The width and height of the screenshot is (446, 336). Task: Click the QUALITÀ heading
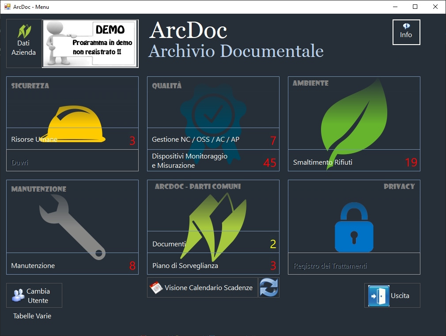[x=166, y=86]
